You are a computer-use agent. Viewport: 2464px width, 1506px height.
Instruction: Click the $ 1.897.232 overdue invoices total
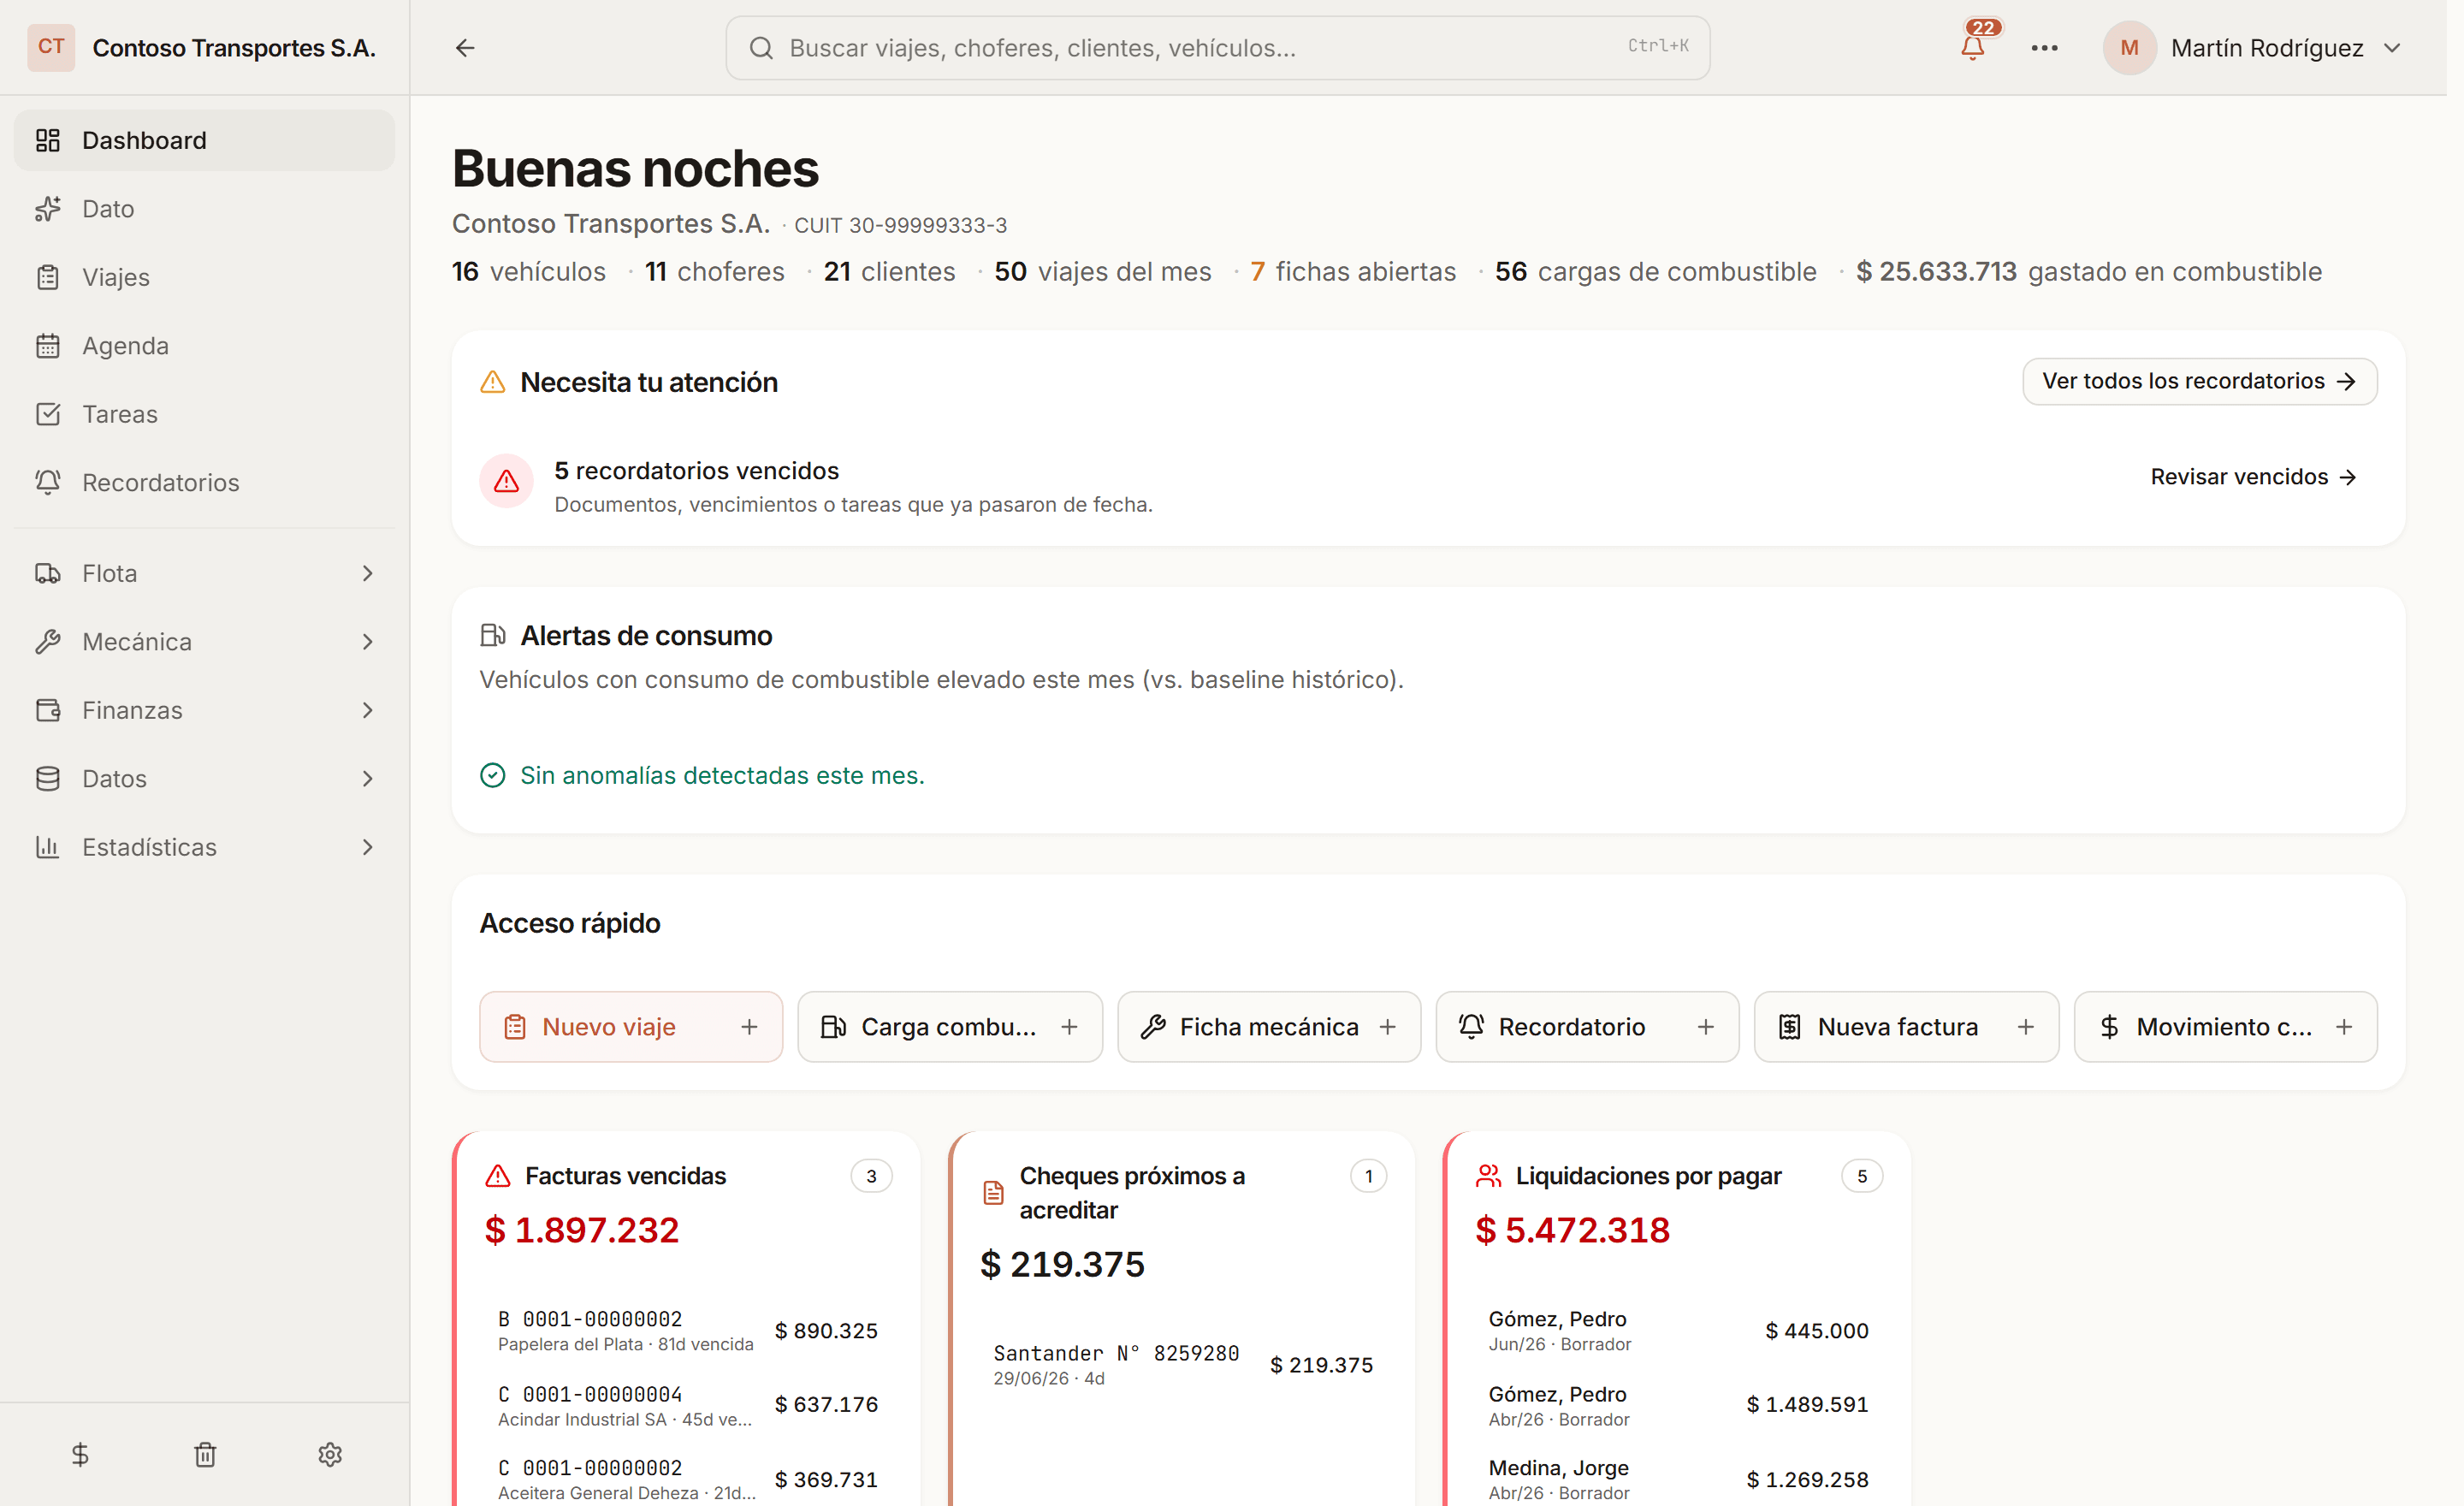pyautogui.click(x=582, y=1230)
